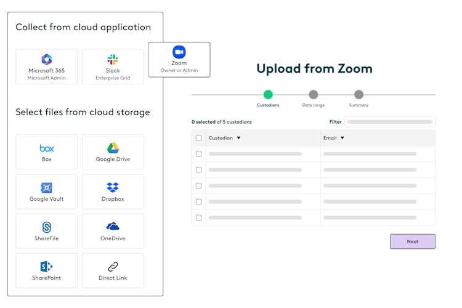The width and height of the screenshot is (462, 308).
Task: Click the SharePoint label text
Action: tap(47, 278)
